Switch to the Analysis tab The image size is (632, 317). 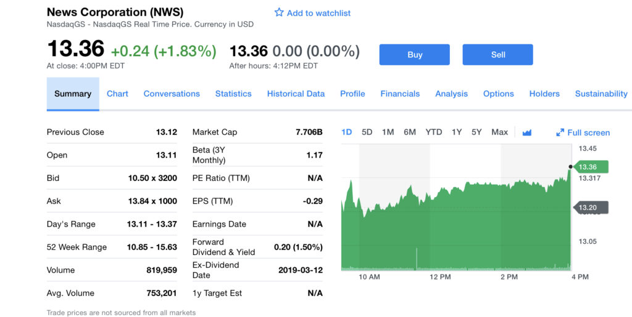[451, 94]
